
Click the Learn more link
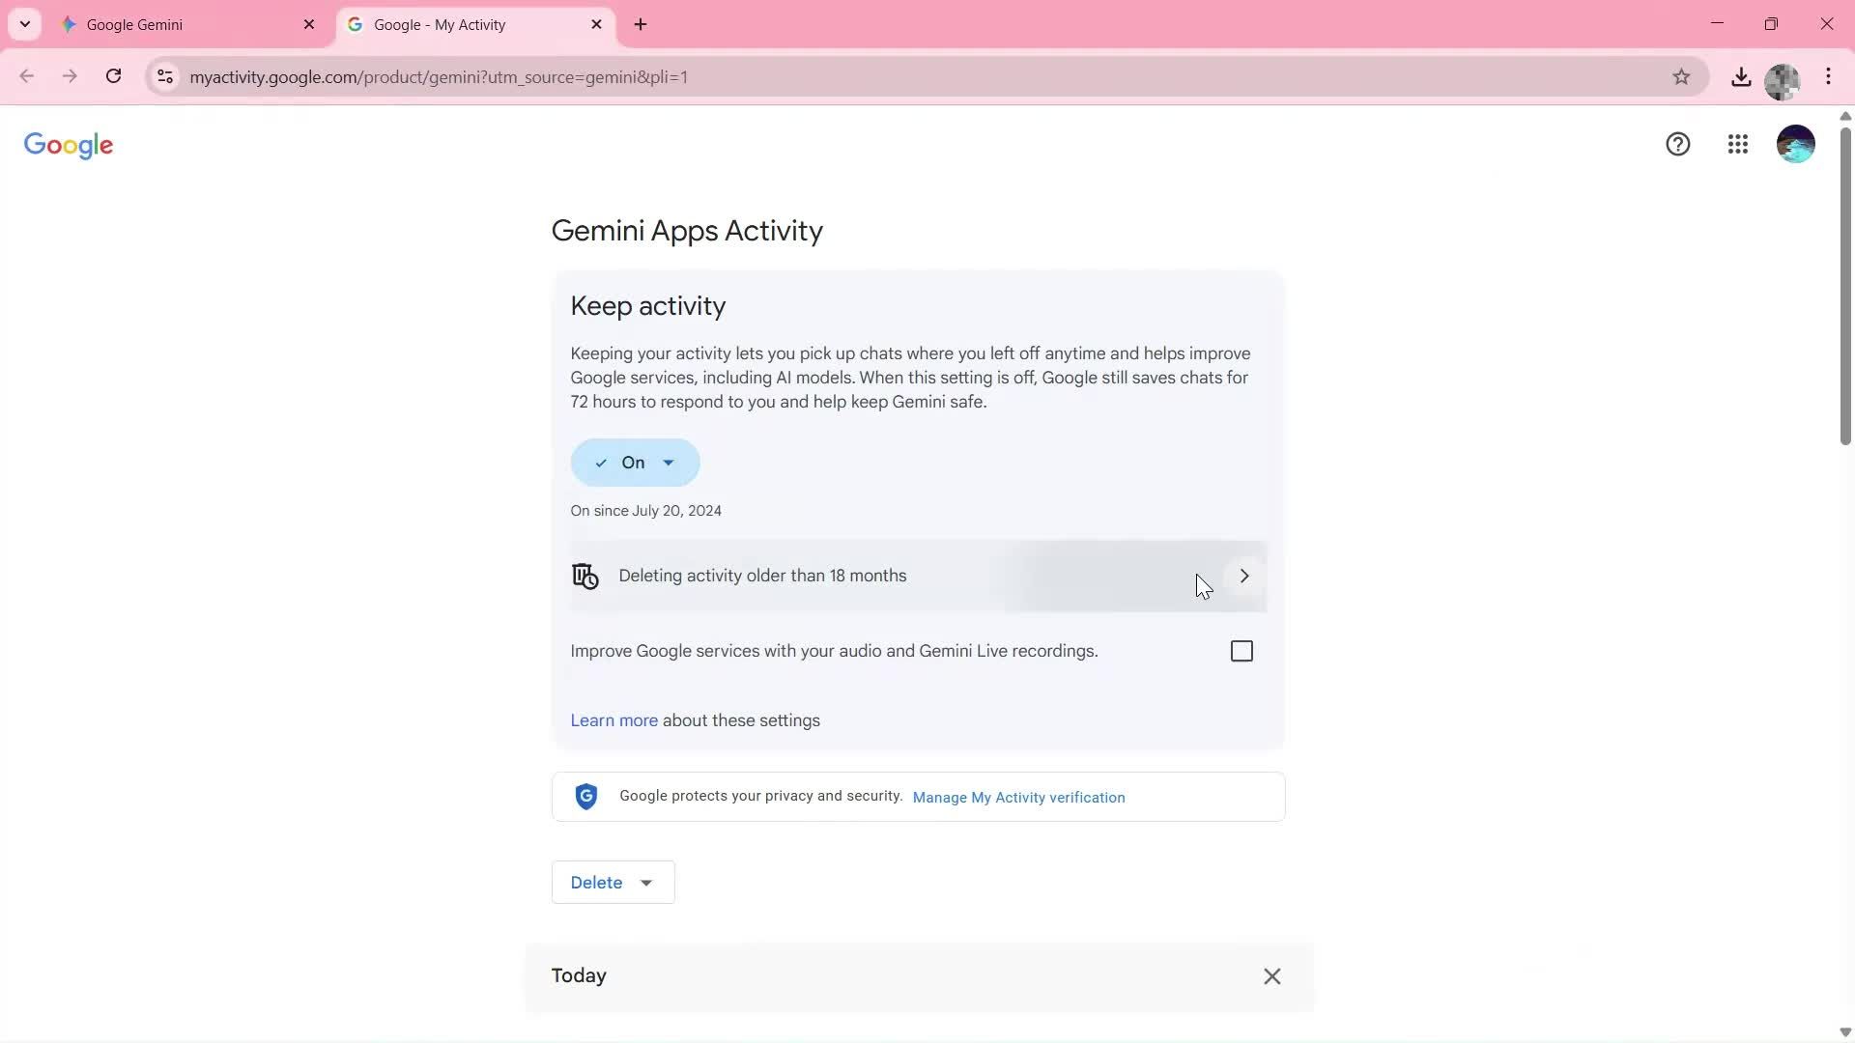click(x=613, y=719)
